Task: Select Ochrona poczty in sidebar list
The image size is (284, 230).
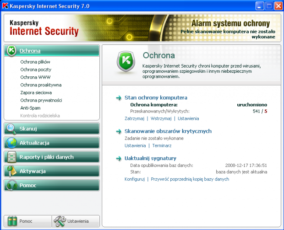Action: coord(36,70)
